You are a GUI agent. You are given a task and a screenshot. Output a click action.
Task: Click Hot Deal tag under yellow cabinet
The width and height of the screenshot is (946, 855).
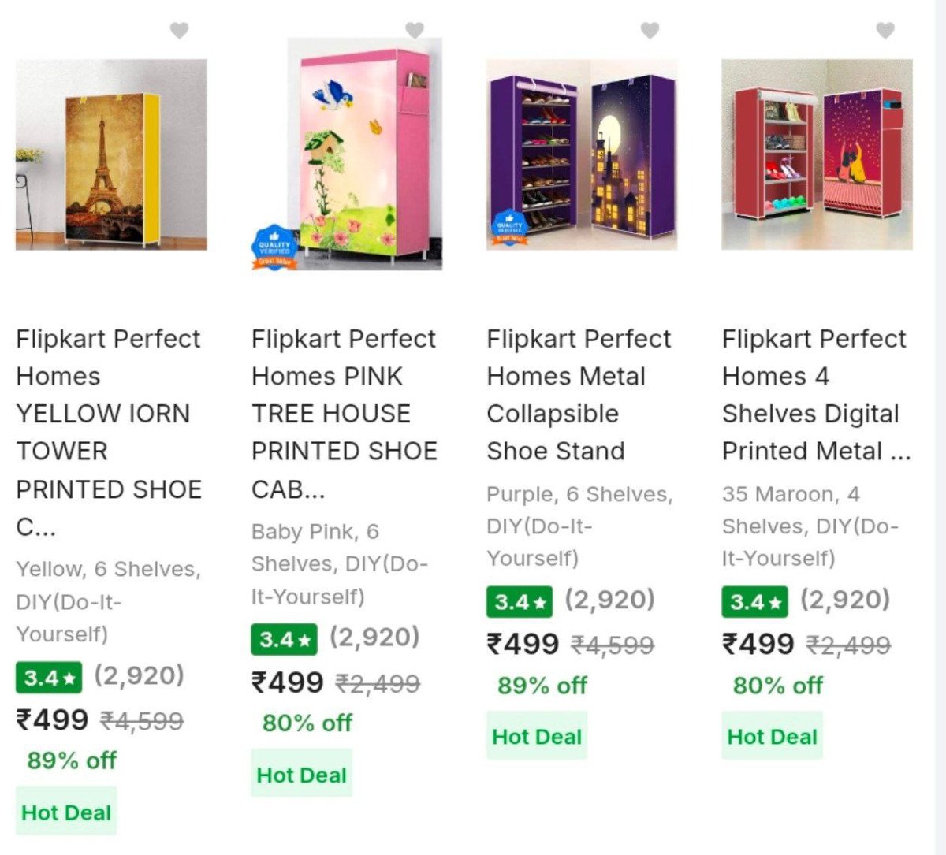(x=66, y=812)
